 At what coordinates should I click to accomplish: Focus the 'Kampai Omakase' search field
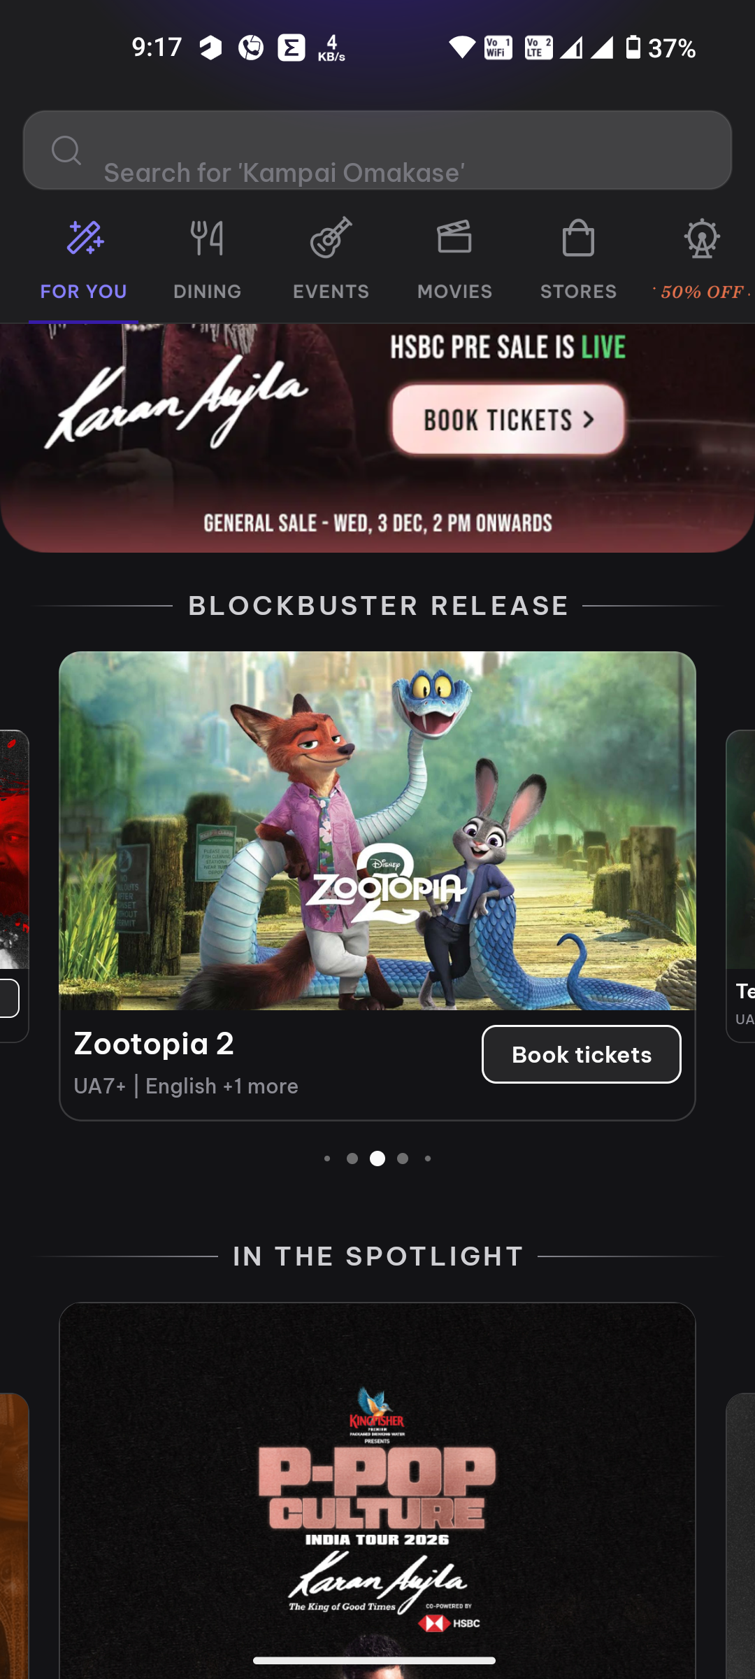click(x=377, y=150)
